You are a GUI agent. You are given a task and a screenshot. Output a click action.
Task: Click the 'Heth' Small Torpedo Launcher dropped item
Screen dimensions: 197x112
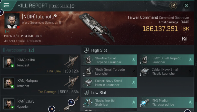[165, 60]
